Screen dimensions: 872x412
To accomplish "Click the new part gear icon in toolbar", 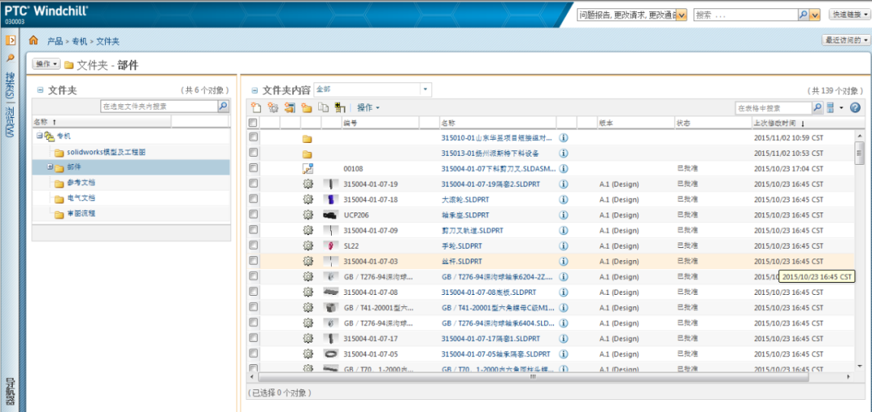I will pos(273,107).
